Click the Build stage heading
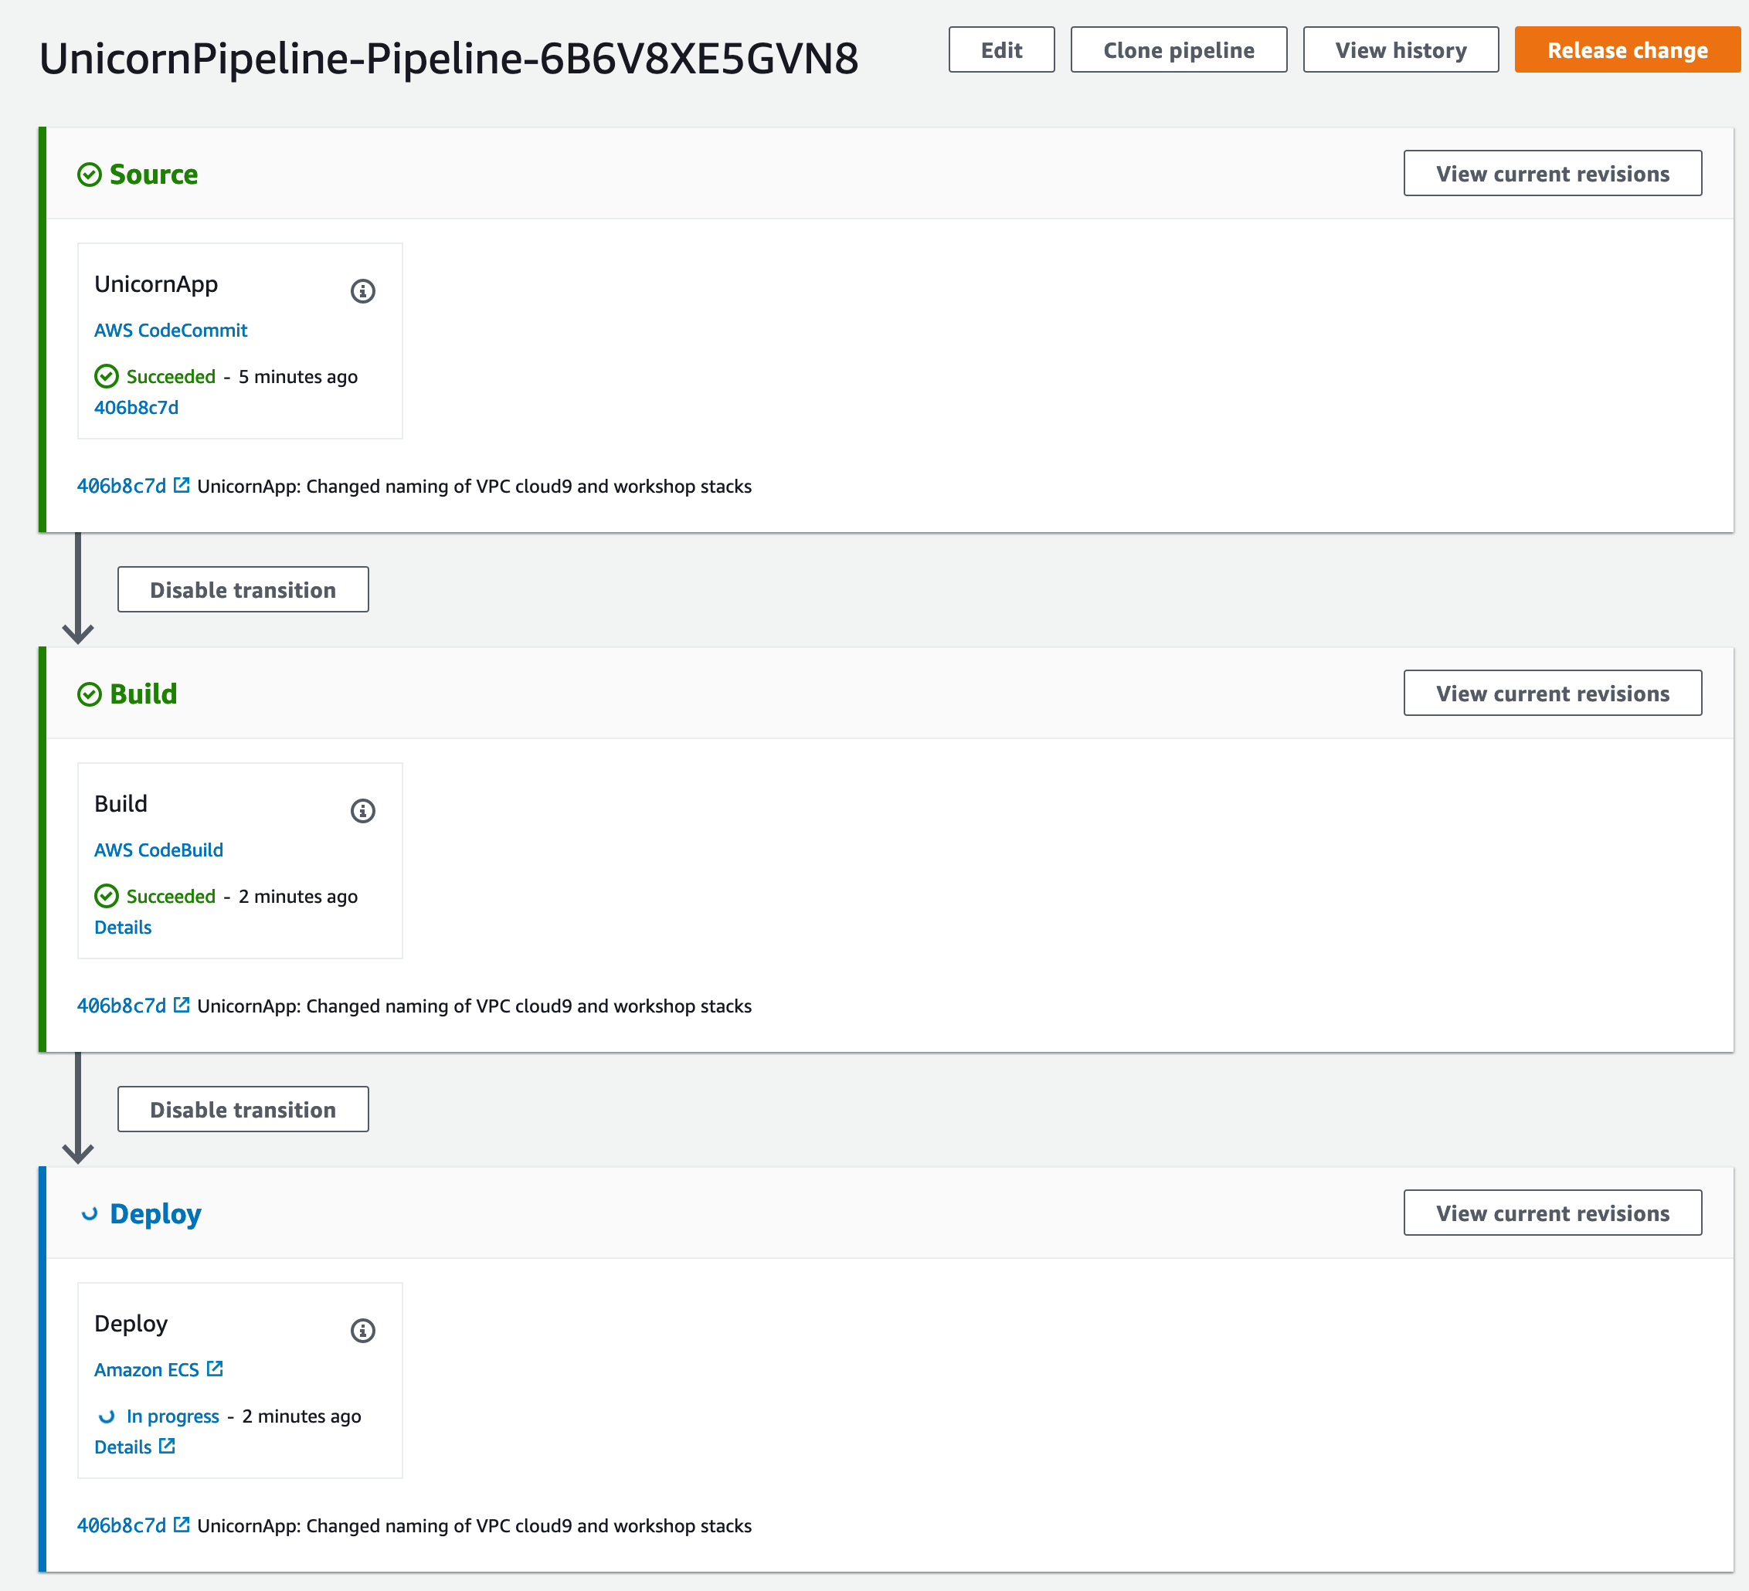Screen dimensions: 1749x1591 143,694
